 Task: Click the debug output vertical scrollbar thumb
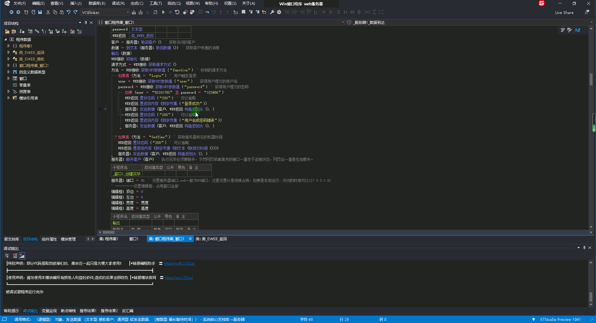point(591,297)
